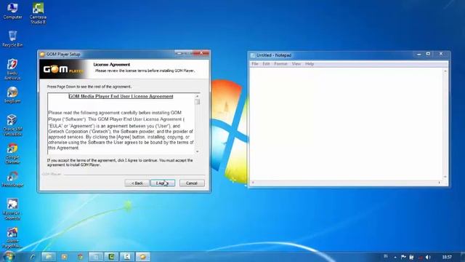This screenshot has width=465, height=262.
Task: Click the GOM Player logo banner
Action: (63, 70)
